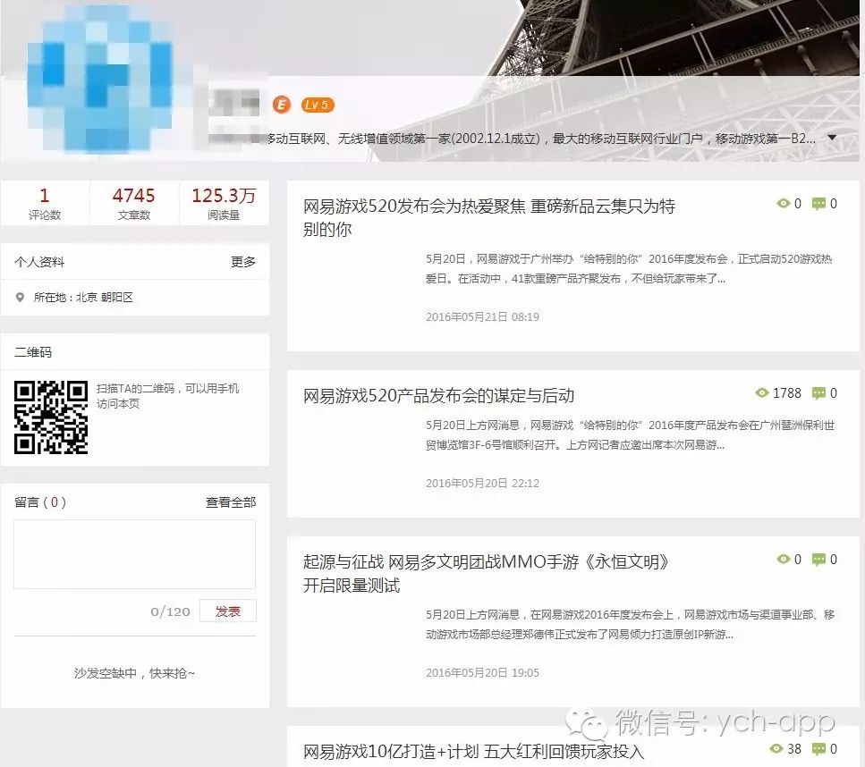
Task: Open article 起源与征战 永恒文明 开启限量测试
Action: click(x=486, y=573)
